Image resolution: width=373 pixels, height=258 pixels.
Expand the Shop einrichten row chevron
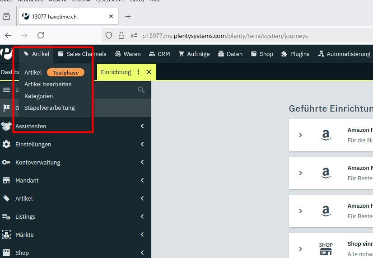(301, 249)
